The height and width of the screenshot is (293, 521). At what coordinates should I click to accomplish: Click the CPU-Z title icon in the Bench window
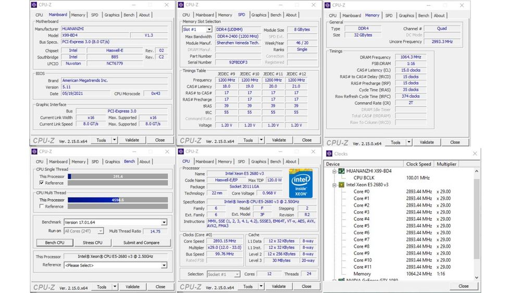pos(34,151)
